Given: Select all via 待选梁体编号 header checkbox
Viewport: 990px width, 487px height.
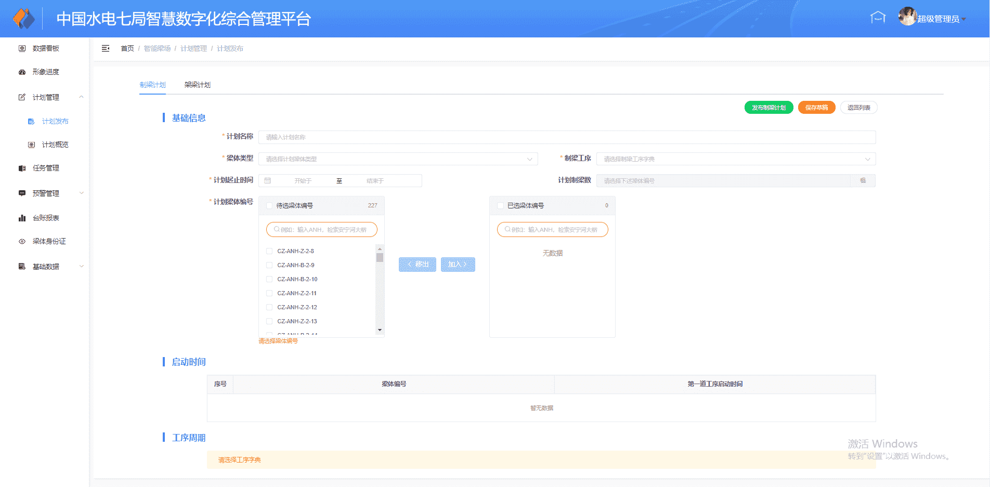Looking at the screenshot, I should (x=269, y=206).
